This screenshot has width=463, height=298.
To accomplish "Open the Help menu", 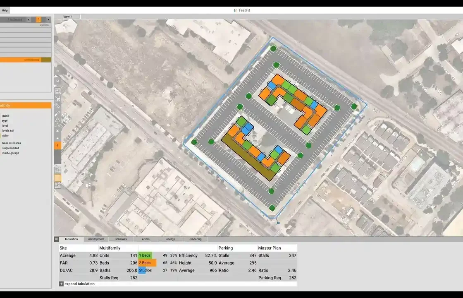I will click(5, 10).
